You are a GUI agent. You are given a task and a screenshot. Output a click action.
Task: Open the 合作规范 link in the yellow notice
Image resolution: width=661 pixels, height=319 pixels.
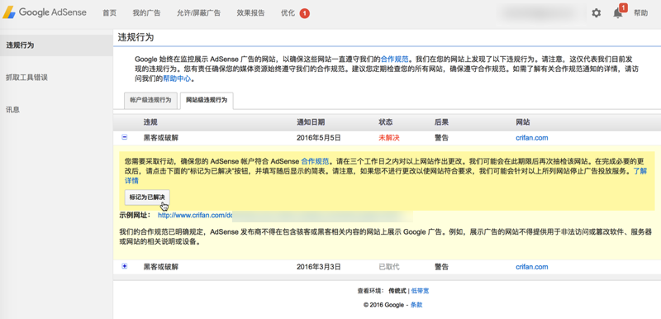(315, 161)
